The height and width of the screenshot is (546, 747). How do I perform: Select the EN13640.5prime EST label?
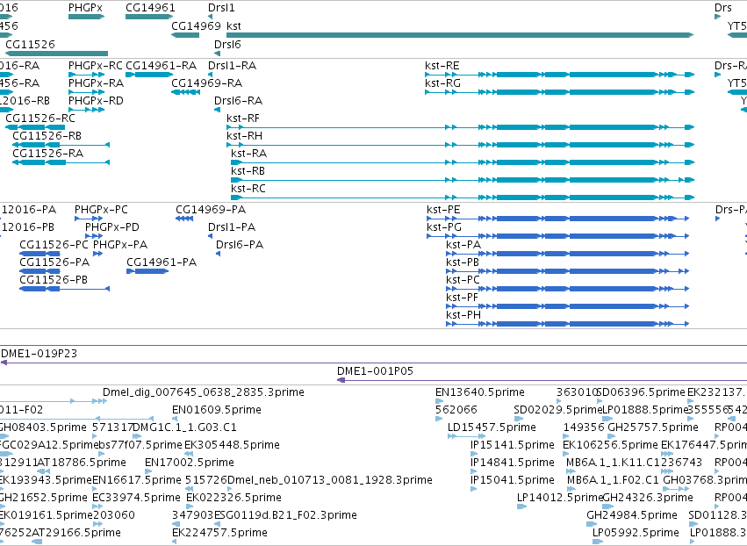point(480,392)
